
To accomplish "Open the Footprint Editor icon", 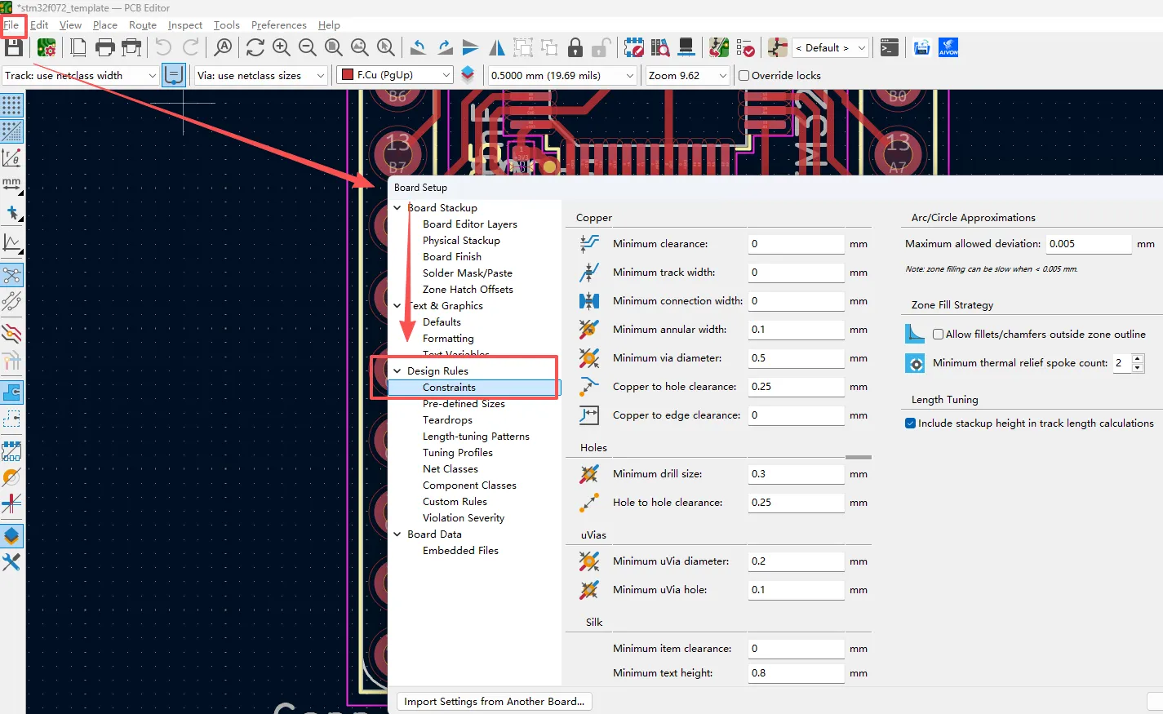I will coord(634,47).
